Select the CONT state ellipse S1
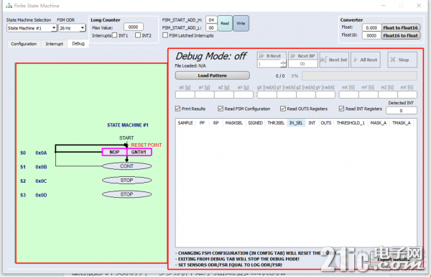The image size is (431, 277). [x=126, y=166]
